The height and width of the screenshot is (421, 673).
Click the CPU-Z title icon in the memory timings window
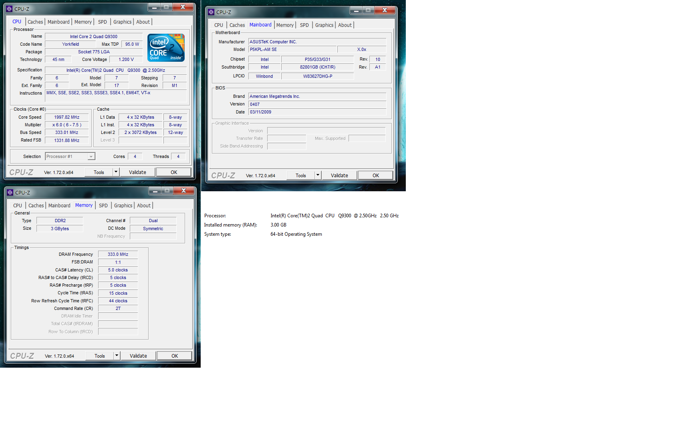10,192
